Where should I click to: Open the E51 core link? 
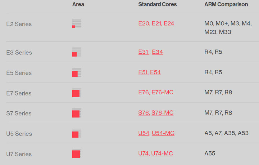pyautogui.click(x=143, y=72)
